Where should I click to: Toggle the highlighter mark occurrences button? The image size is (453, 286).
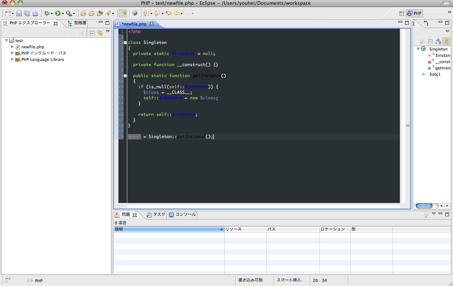[123, 13]
